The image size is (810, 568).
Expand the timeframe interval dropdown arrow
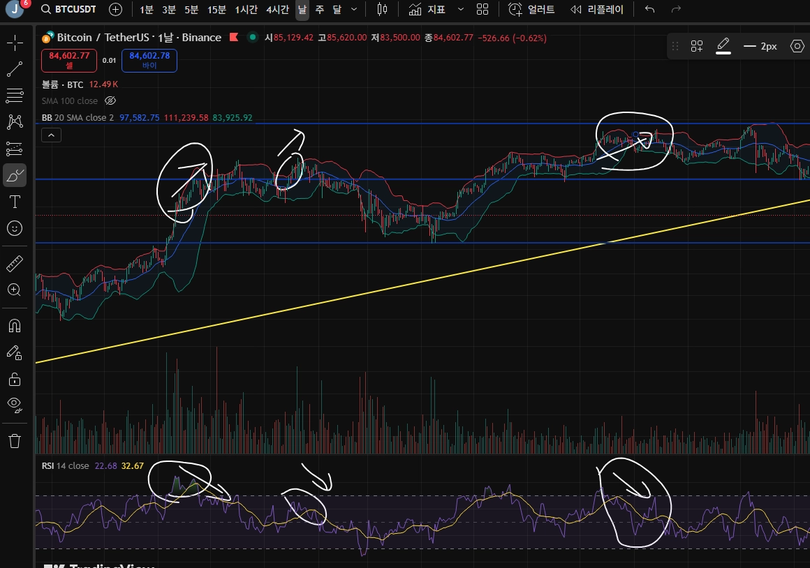(354, 9)
